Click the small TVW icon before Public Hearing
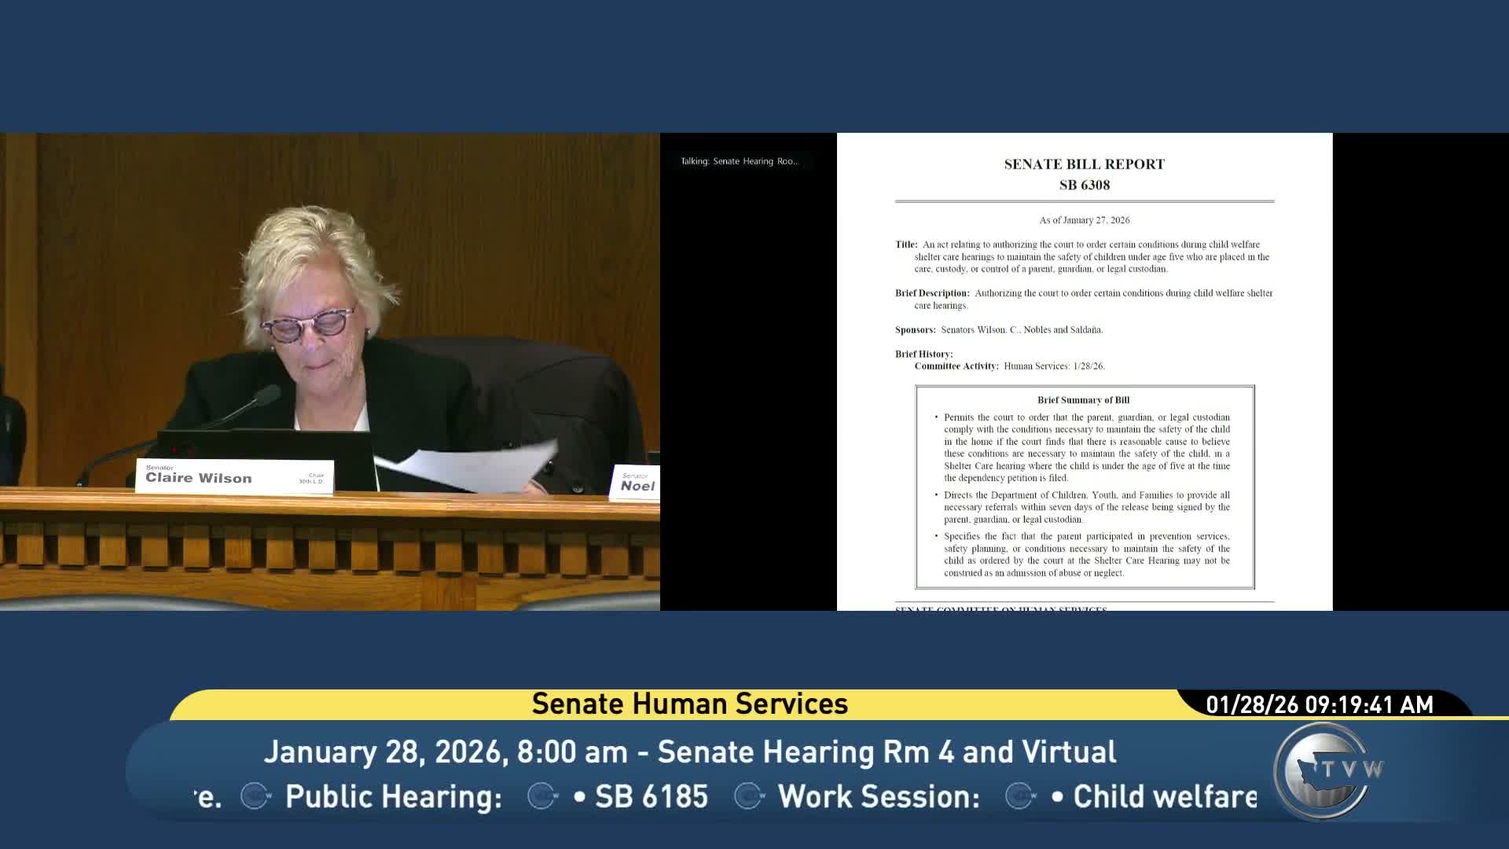1509x849 pixels. (x=255, y=796)
